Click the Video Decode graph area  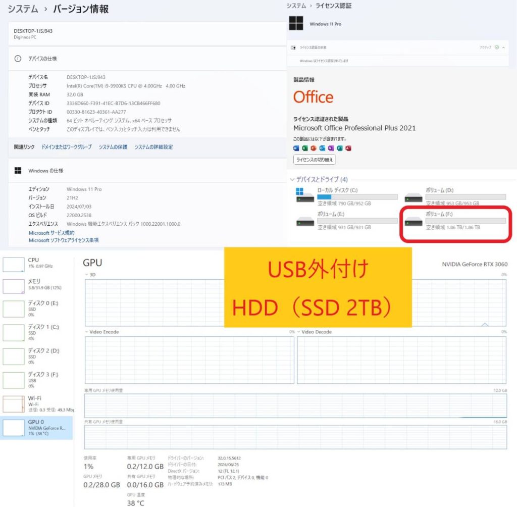pyautogui.click(x=401, y=360)
